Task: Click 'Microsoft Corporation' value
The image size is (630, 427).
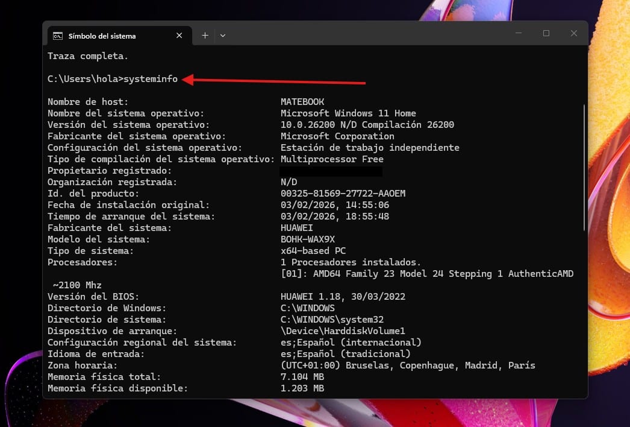Action: pos(337,136)
